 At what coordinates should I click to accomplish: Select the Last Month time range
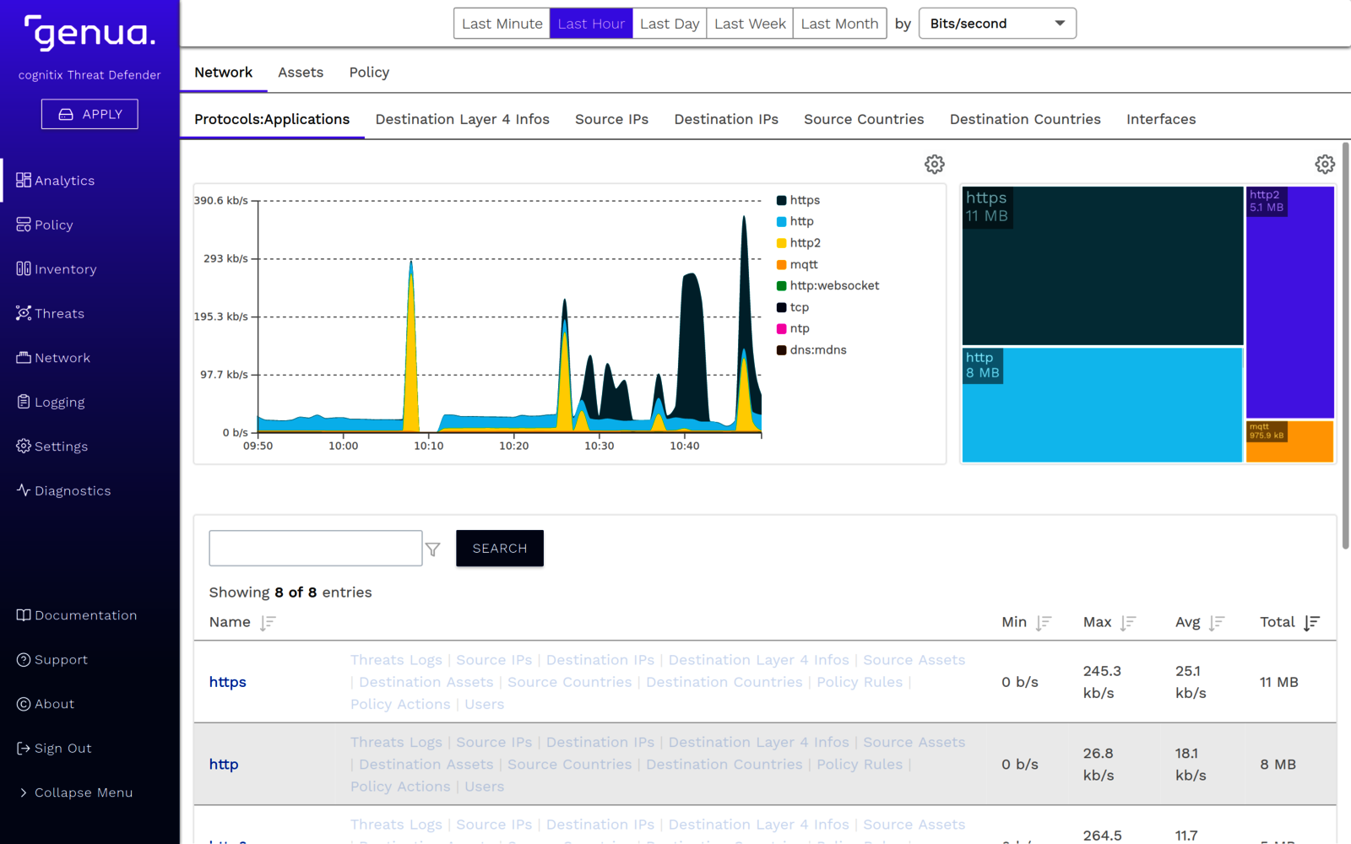[x=839, y=24]
